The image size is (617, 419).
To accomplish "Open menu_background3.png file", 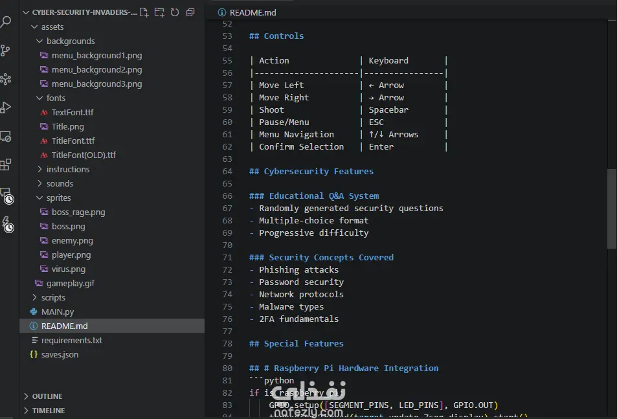I will [x=97, y=84].
